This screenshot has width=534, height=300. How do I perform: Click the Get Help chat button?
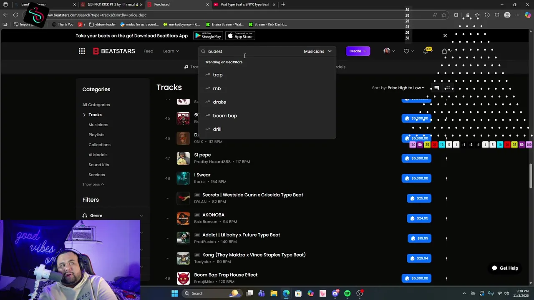[505, 268]
